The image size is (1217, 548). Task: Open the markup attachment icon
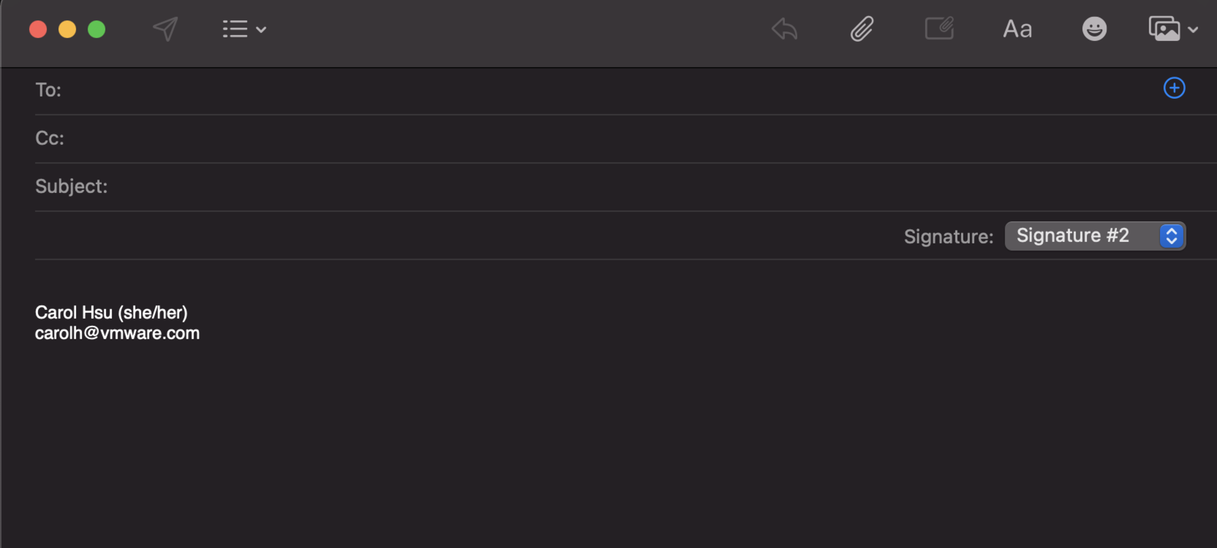click(x=939, y=28)
